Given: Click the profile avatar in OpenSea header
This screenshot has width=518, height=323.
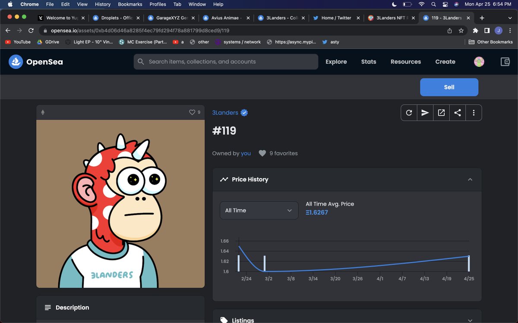Looking at the screenshot, I should [479, 62].
